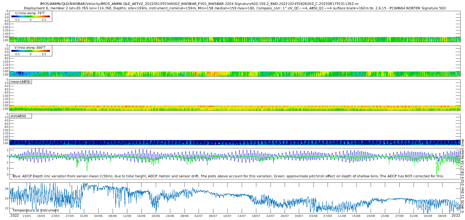Select the 18/07 date tick label
The image size is (465, 220).
(x=256, y=216)
